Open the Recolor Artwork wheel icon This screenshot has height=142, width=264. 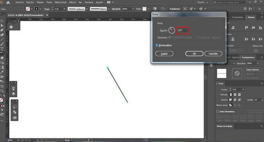155,9
